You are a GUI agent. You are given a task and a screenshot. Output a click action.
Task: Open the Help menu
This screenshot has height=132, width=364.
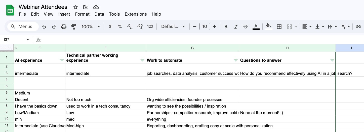coord(156,14)
